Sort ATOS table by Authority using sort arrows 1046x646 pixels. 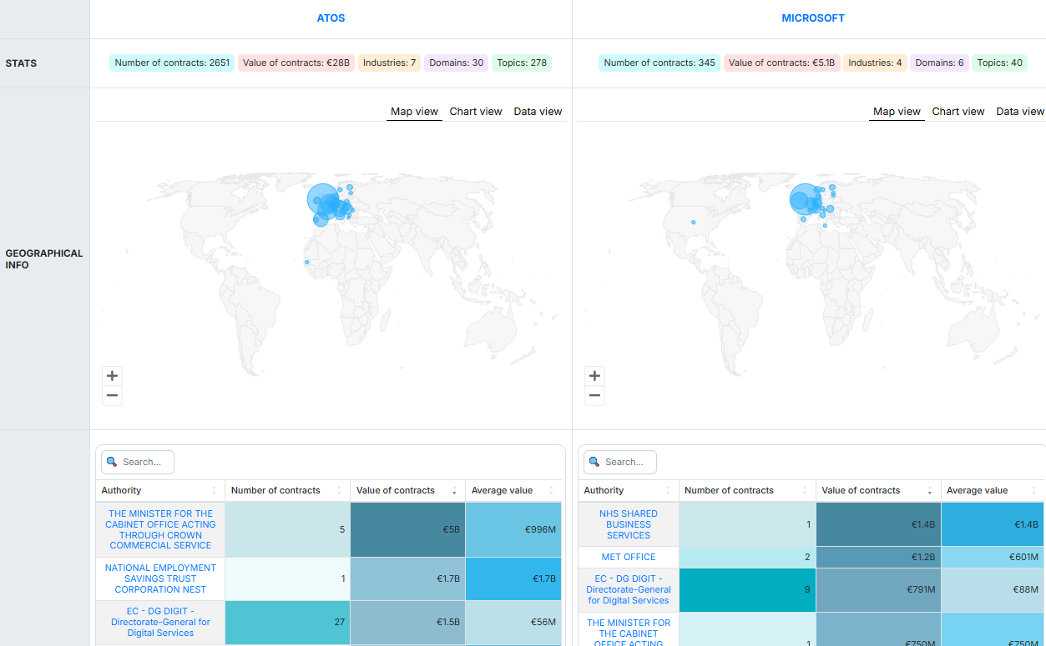tap(215, 491)
